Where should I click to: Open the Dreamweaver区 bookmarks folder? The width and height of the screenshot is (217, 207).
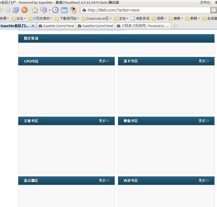click(x=97, y=18)
